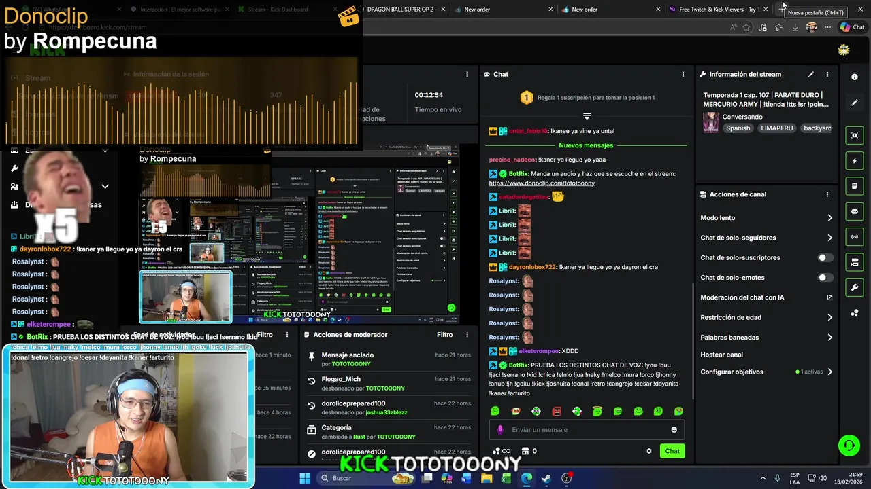This screenshot has width=871, height=489.
Task: Select Flogao_Mich desbaneado row
Action: point(389,383)
